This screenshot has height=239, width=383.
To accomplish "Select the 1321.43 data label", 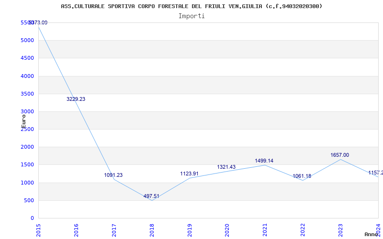I will coord(226,167).
